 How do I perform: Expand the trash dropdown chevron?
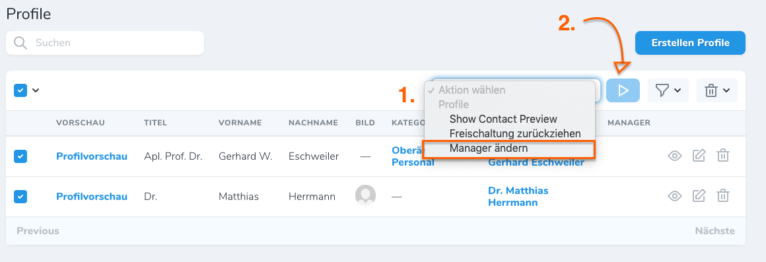click(x=726, y=90)
